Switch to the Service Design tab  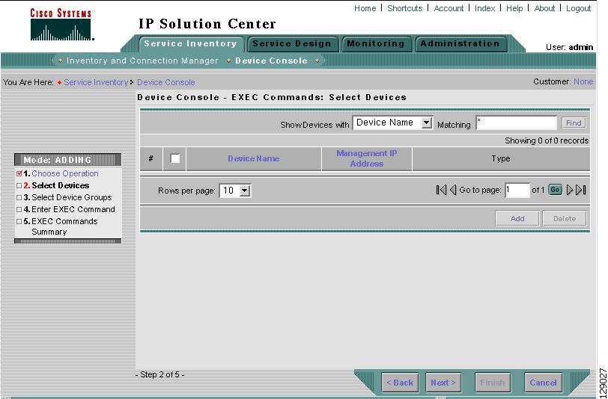pyautogui.click(x=292, y=44)
